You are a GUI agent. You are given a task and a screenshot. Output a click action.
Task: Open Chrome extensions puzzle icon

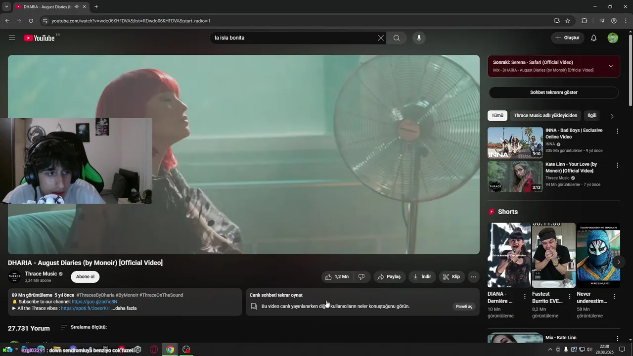[x=585, y=21]
